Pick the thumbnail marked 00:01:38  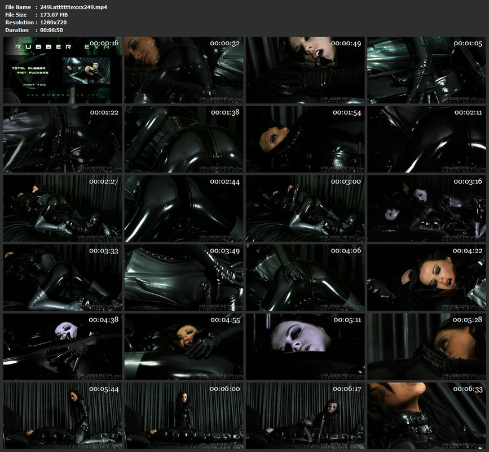click(x=184, y=140)
